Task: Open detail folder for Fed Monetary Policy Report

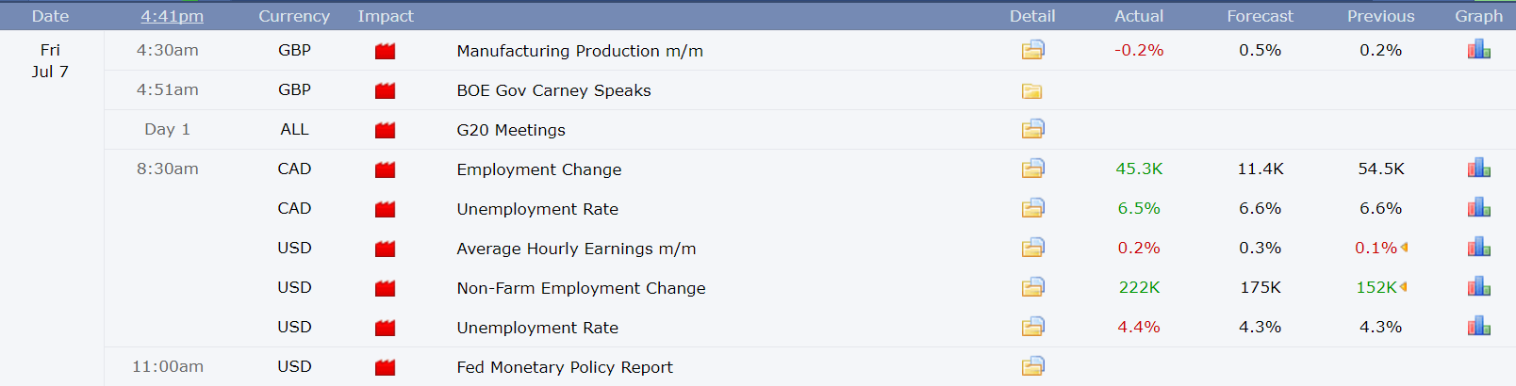Action: tap(1032, 366)
